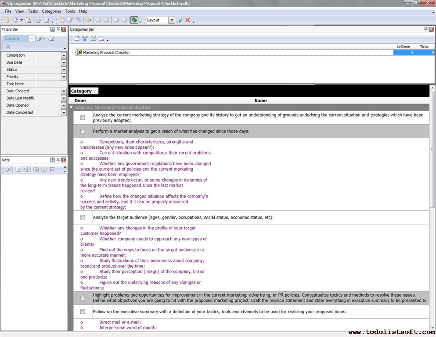436x337 pixels.
Task: Collapse the Marketing Proposal Checklist category group
Action: click(71, 107)
